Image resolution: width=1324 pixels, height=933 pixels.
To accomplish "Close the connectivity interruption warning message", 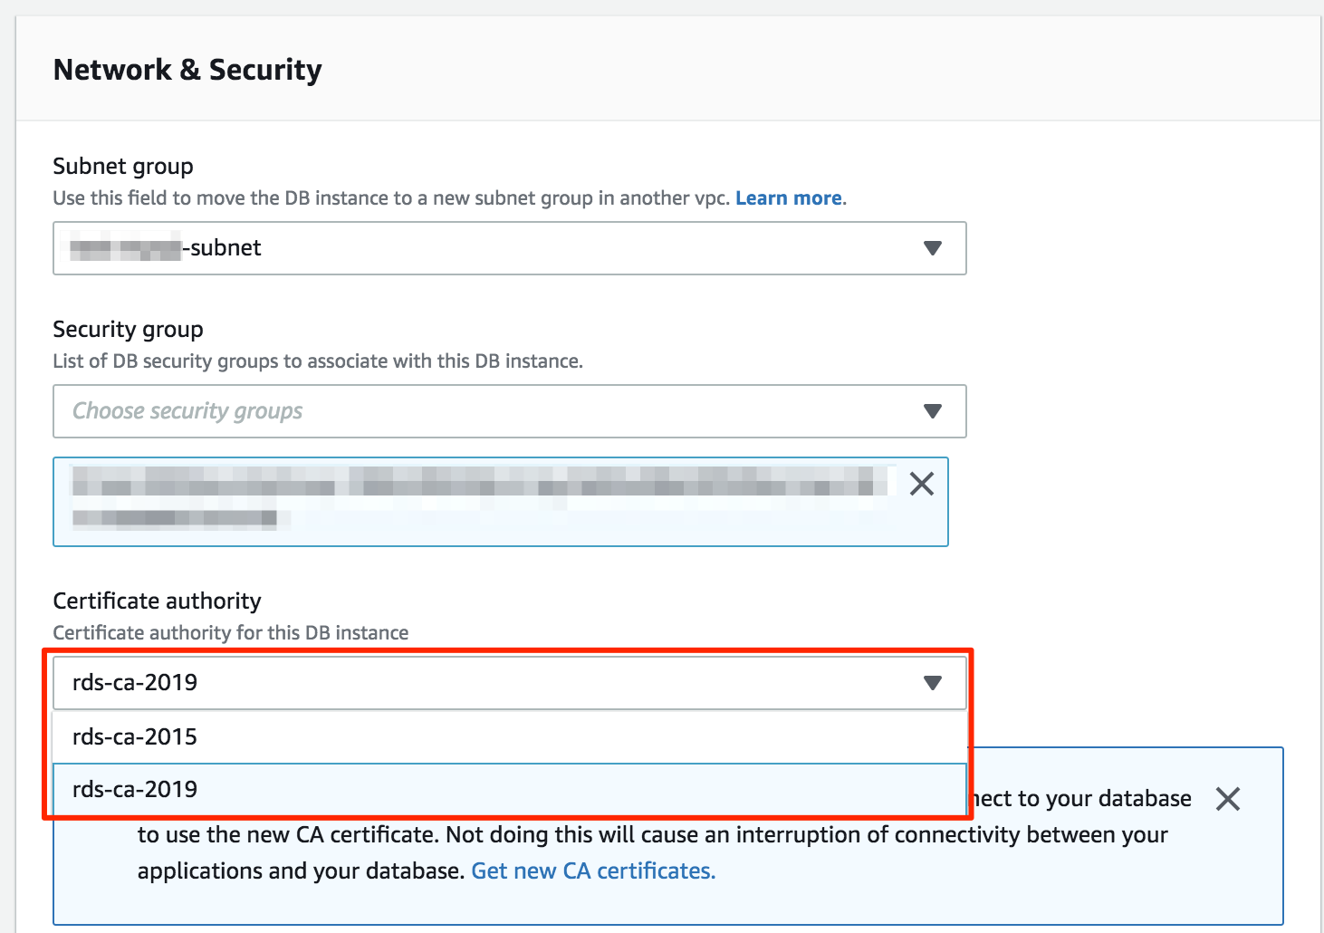I will (1228, 799).
